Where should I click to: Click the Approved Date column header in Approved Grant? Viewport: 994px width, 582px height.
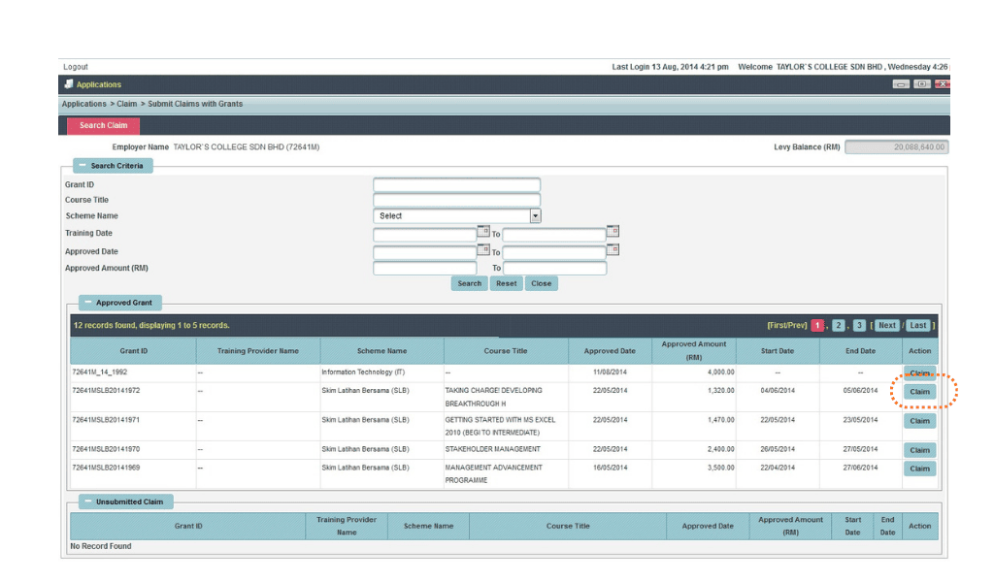click(x=610, y=351)
